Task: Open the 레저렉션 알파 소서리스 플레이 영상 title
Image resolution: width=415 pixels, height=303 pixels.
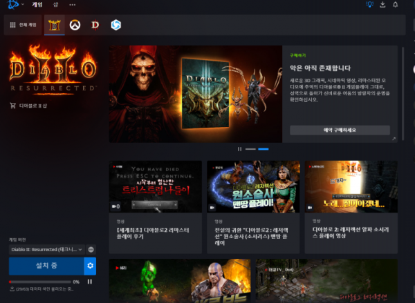Action: (351, 233)
